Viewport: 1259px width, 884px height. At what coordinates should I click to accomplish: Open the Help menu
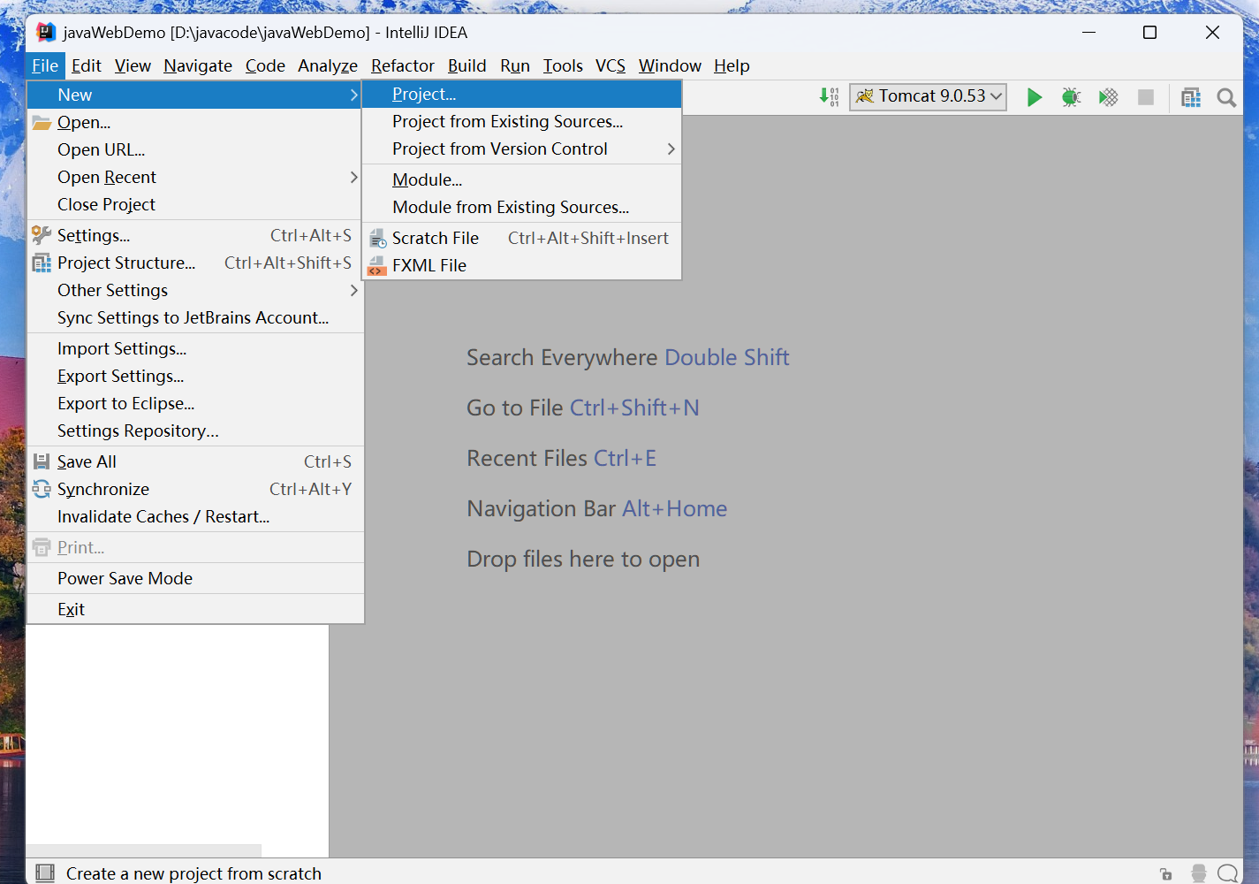click(732, 65)
